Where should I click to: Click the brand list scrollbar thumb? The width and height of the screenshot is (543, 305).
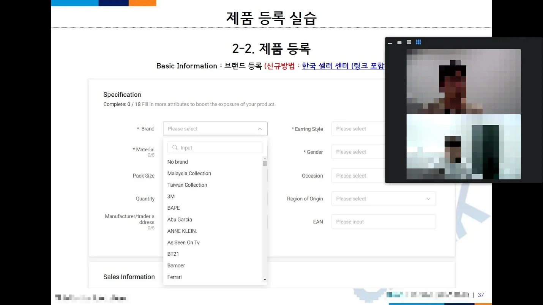[265, 164]
